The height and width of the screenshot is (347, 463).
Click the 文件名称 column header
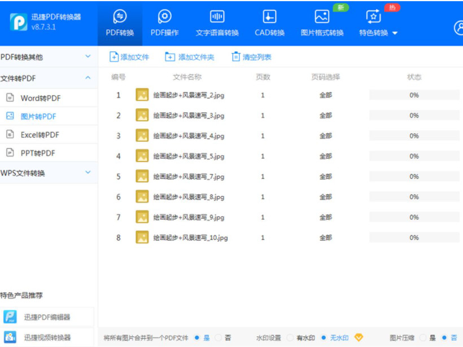(187, 77)
